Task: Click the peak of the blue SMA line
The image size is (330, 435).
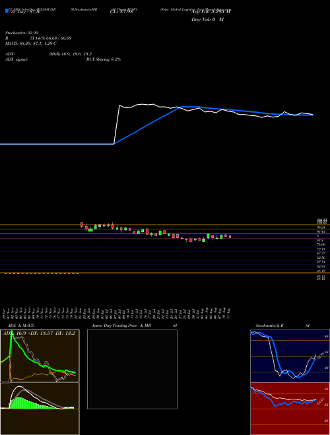Action: [183, 106]
